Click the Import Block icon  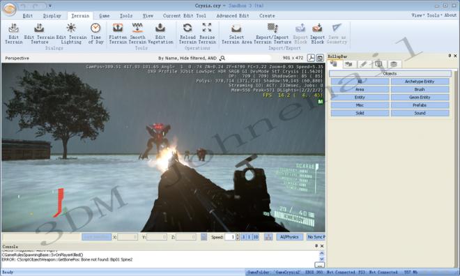point(317,28)
